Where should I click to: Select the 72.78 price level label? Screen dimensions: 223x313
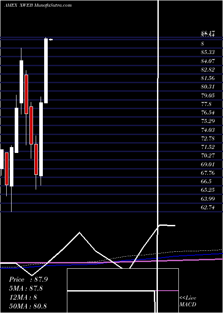[x=208, y=139]
